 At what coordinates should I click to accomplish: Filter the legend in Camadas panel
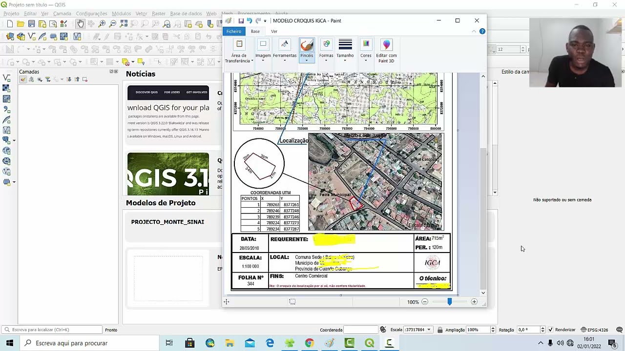pos(48,79)
